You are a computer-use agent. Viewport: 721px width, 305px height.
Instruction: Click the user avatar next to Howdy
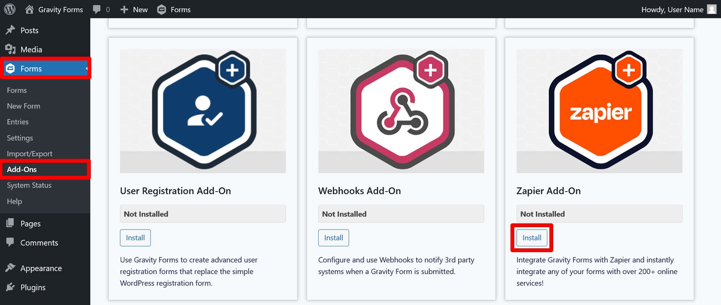click(x=711, y=10)
